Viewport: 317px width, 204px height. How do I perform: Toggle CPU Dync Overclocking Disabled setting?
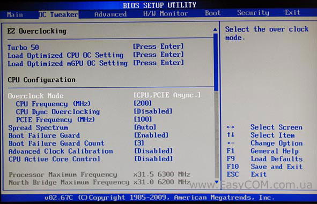[x=153, y=111]
